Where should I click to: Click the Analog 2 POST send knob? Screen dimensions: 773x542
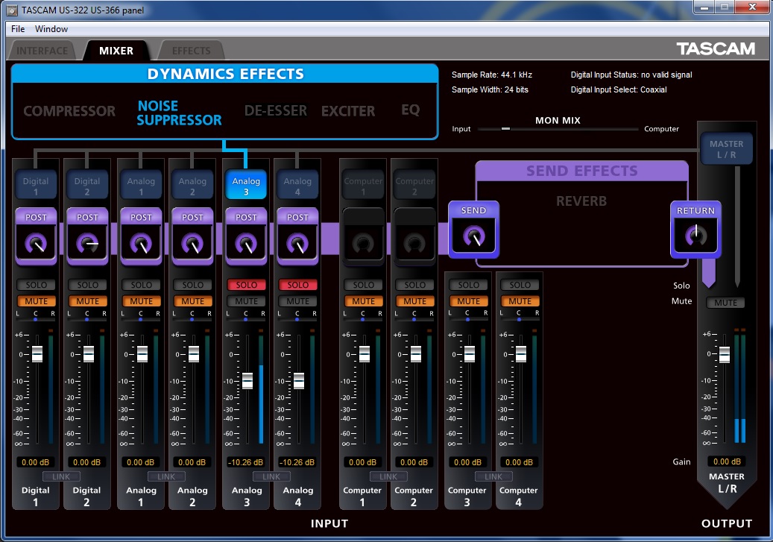click(192, 243)
